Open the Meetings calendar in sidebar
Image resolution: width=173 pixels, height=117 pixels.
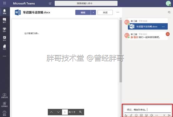coord(4,38)
